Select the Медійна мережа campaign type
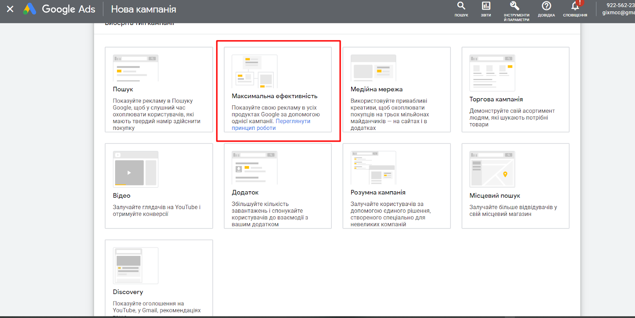635x318 pixels. pyautogui.click(x=377, y=89)
